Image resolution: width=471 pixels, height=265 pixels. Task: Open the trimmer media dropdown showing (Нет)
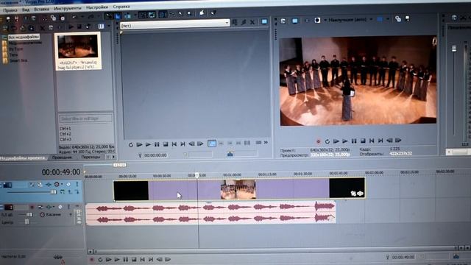point(175,25)
